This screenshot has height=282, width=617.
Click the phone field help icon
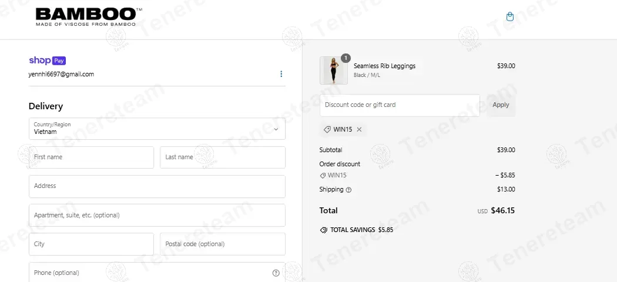[276, 273]
